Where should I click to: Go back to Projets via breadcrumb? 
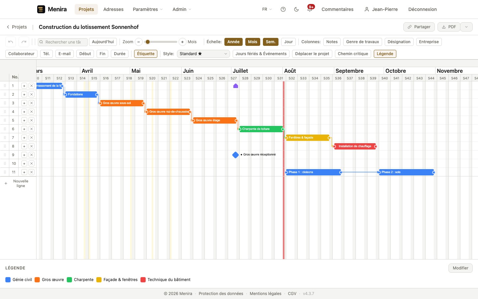point(17,27)
